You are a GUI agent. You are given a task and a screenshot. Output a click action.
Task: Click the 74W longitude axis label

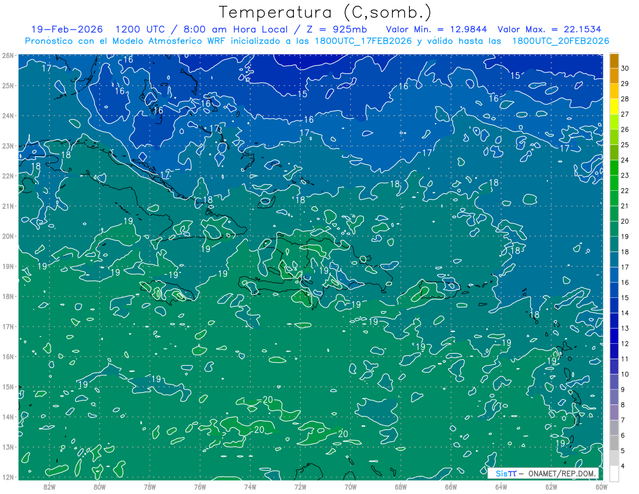[250, 487]
